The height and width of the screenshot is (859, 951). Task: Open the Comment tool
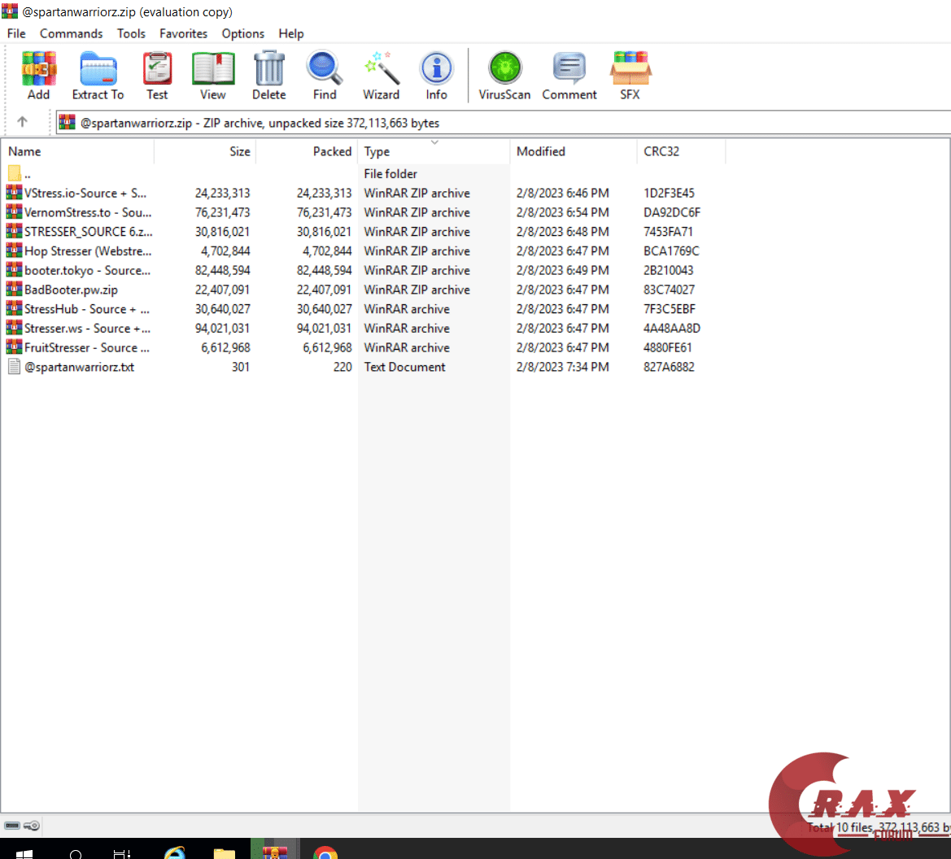tap(569, 75)
